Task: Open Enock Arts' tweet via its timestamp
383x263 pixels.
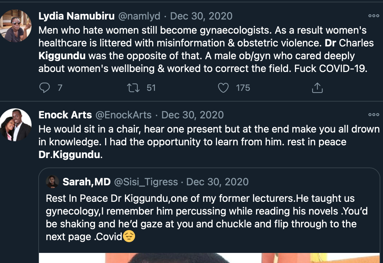Action: tap(193, 115)
